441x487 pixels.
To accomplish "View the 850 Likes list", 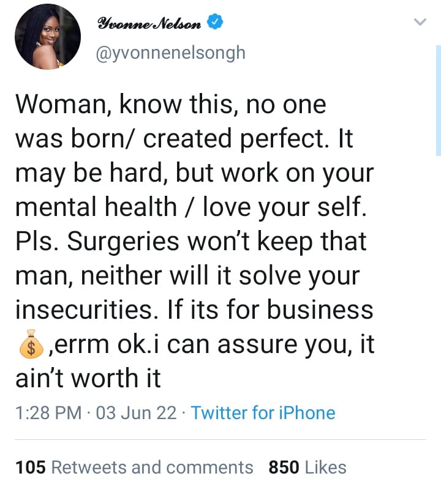I will click(307, 467).
